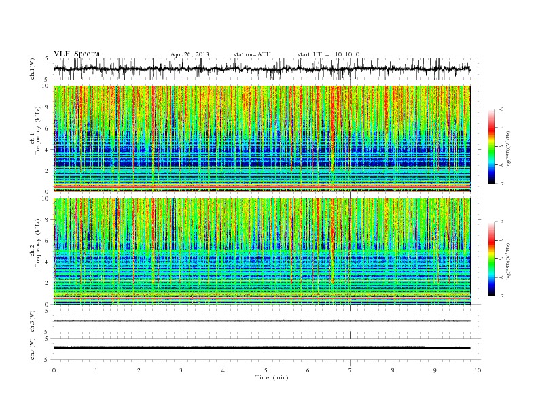The width and height of the screenshot is (538, 416).
Task: Click time-axis tick label "2"
Action: [x=139, y=370]
